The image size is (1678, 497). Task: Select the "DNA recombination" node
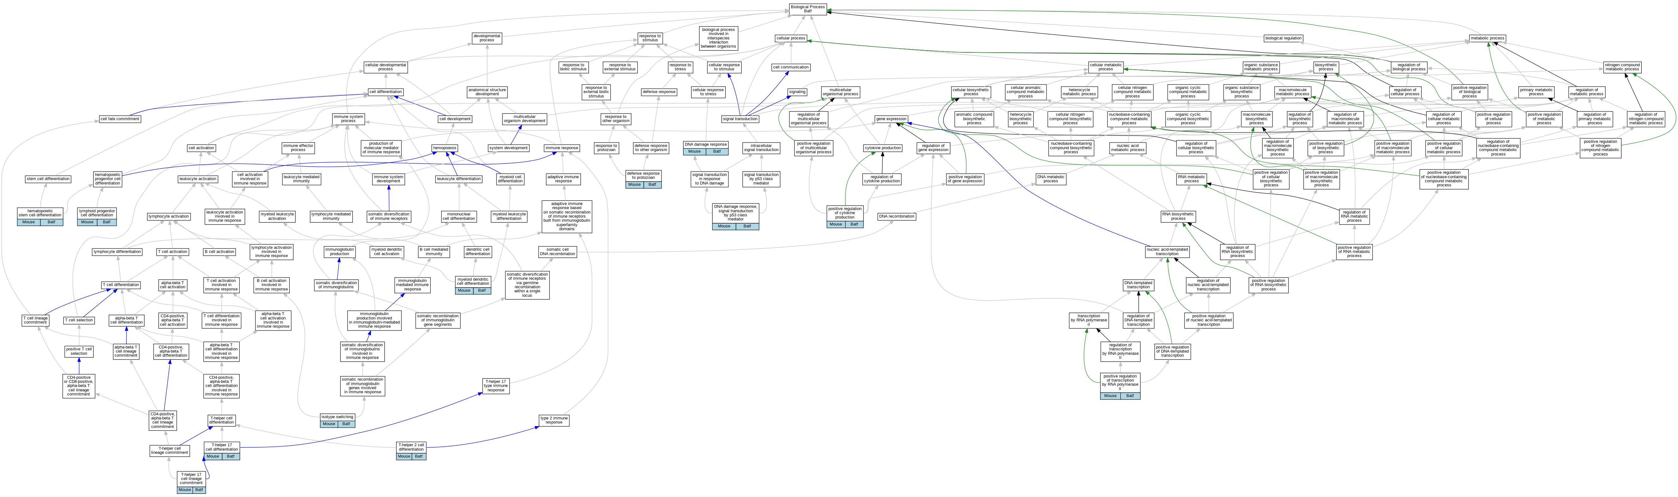pyautogui.click(x=896, y=217)
